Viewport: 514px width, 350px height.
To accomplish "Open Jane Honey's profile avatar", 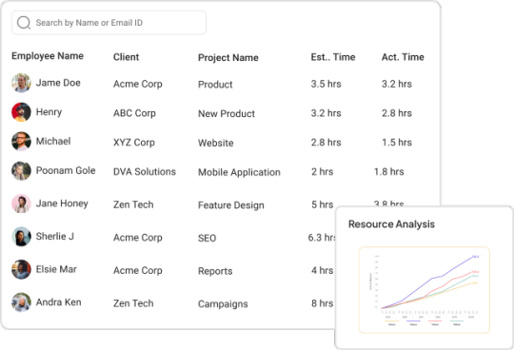I will point(21,204).
